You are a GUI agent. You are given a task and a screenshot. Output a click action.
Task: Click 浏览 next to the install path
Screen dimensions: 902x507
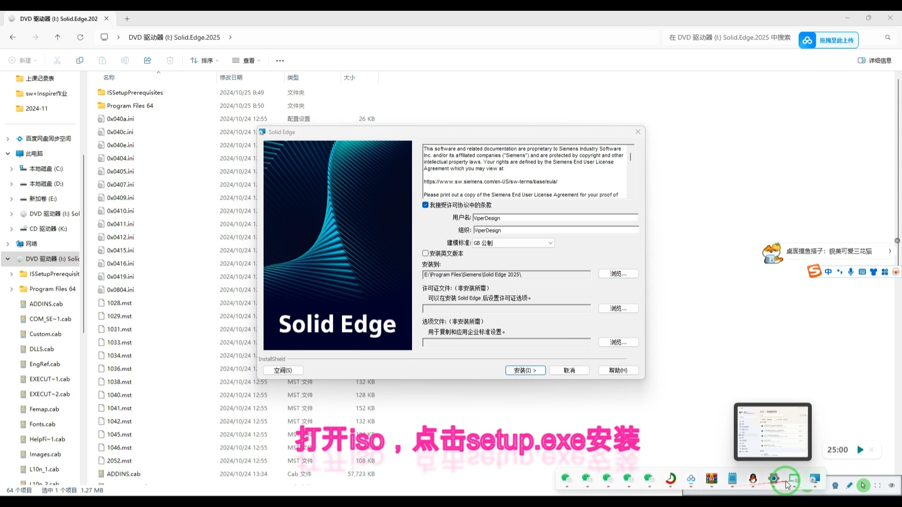618,274
